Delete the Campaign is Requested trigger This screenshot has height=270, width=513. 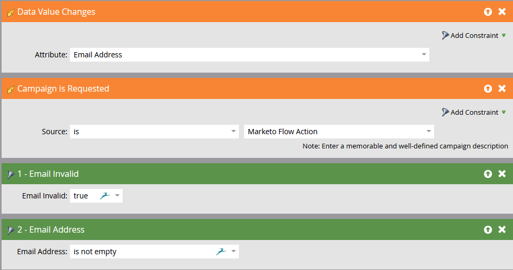pos(502,88)
